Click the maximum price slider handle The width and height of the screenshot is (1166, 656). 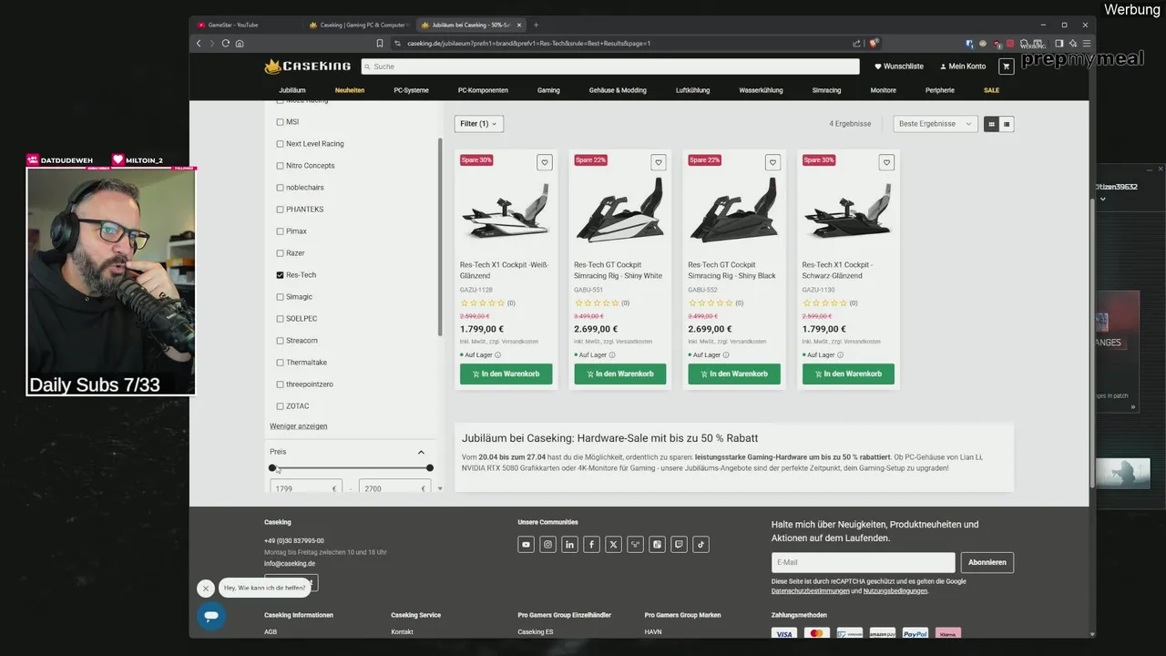coord(430,468)
